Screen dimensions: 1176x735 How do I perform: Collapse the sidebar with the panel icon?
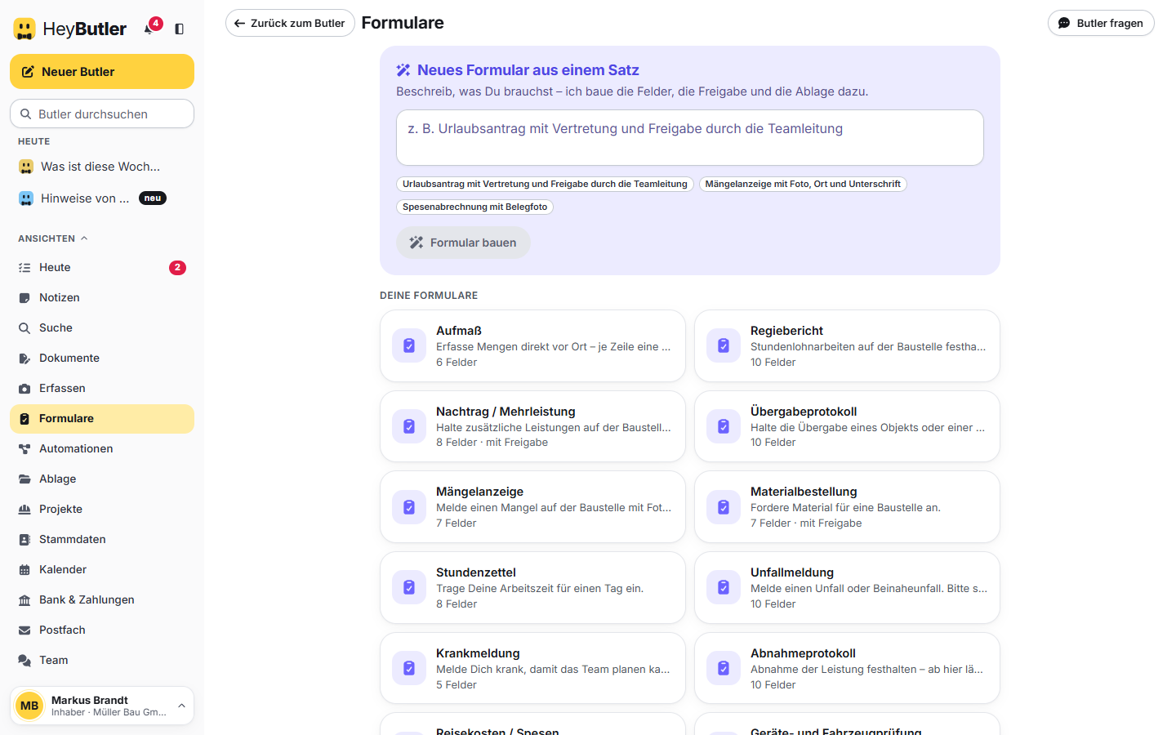pyautogui.click(x=180, y=29)
